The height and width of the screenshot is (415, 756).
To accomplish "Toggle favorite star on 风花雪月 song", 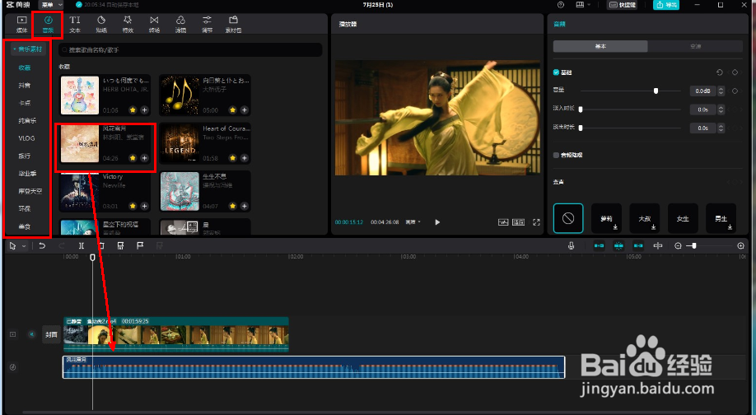I will 133,158.
